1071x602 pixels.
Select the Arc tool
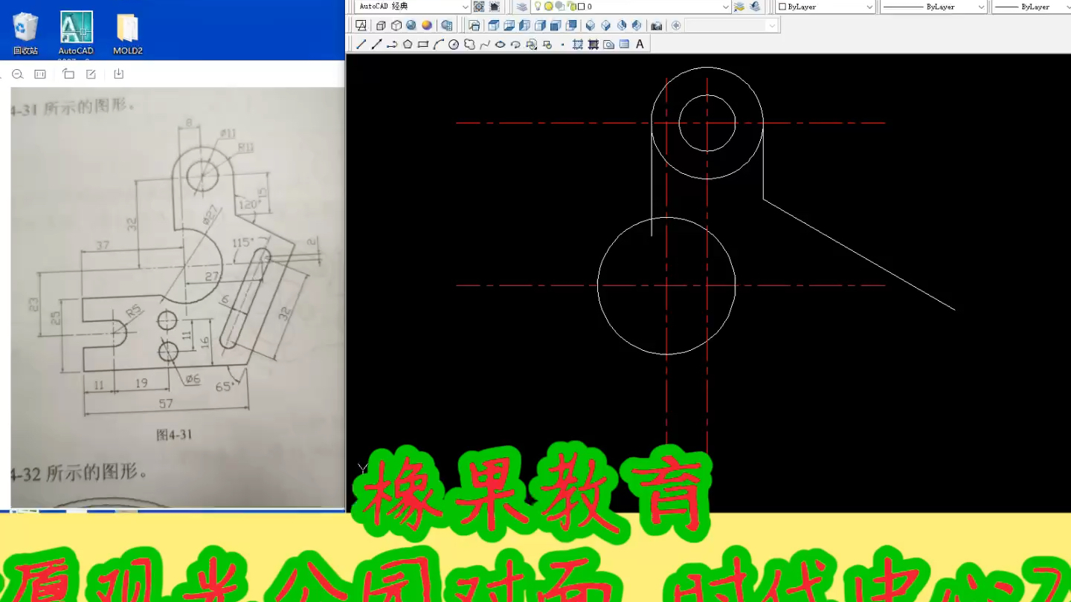(439, 45)
